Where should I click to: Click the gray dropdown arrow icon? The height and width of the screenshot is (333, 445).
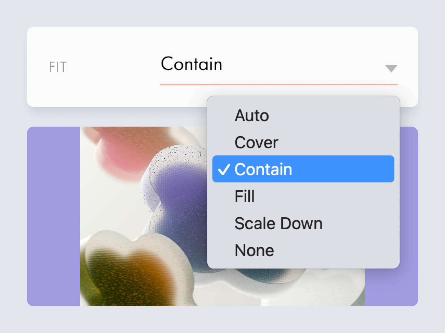391,68
